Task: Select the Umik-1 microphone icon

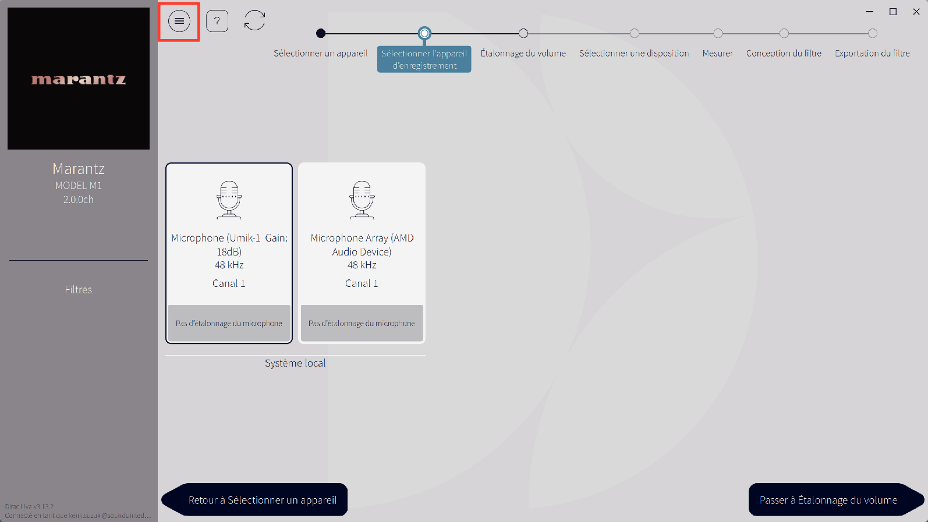Action: point(229,200)
